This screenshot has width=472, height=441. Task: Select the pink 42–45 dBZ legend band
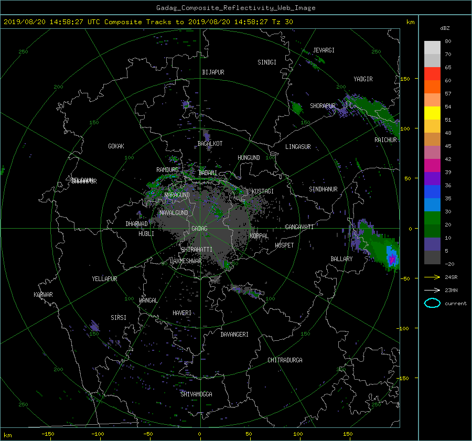(x=432, y=153)
